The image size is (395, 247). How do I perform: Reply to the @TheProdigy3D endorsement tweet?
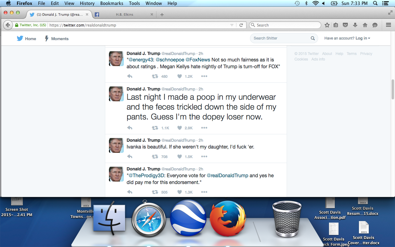pos(130,192)
